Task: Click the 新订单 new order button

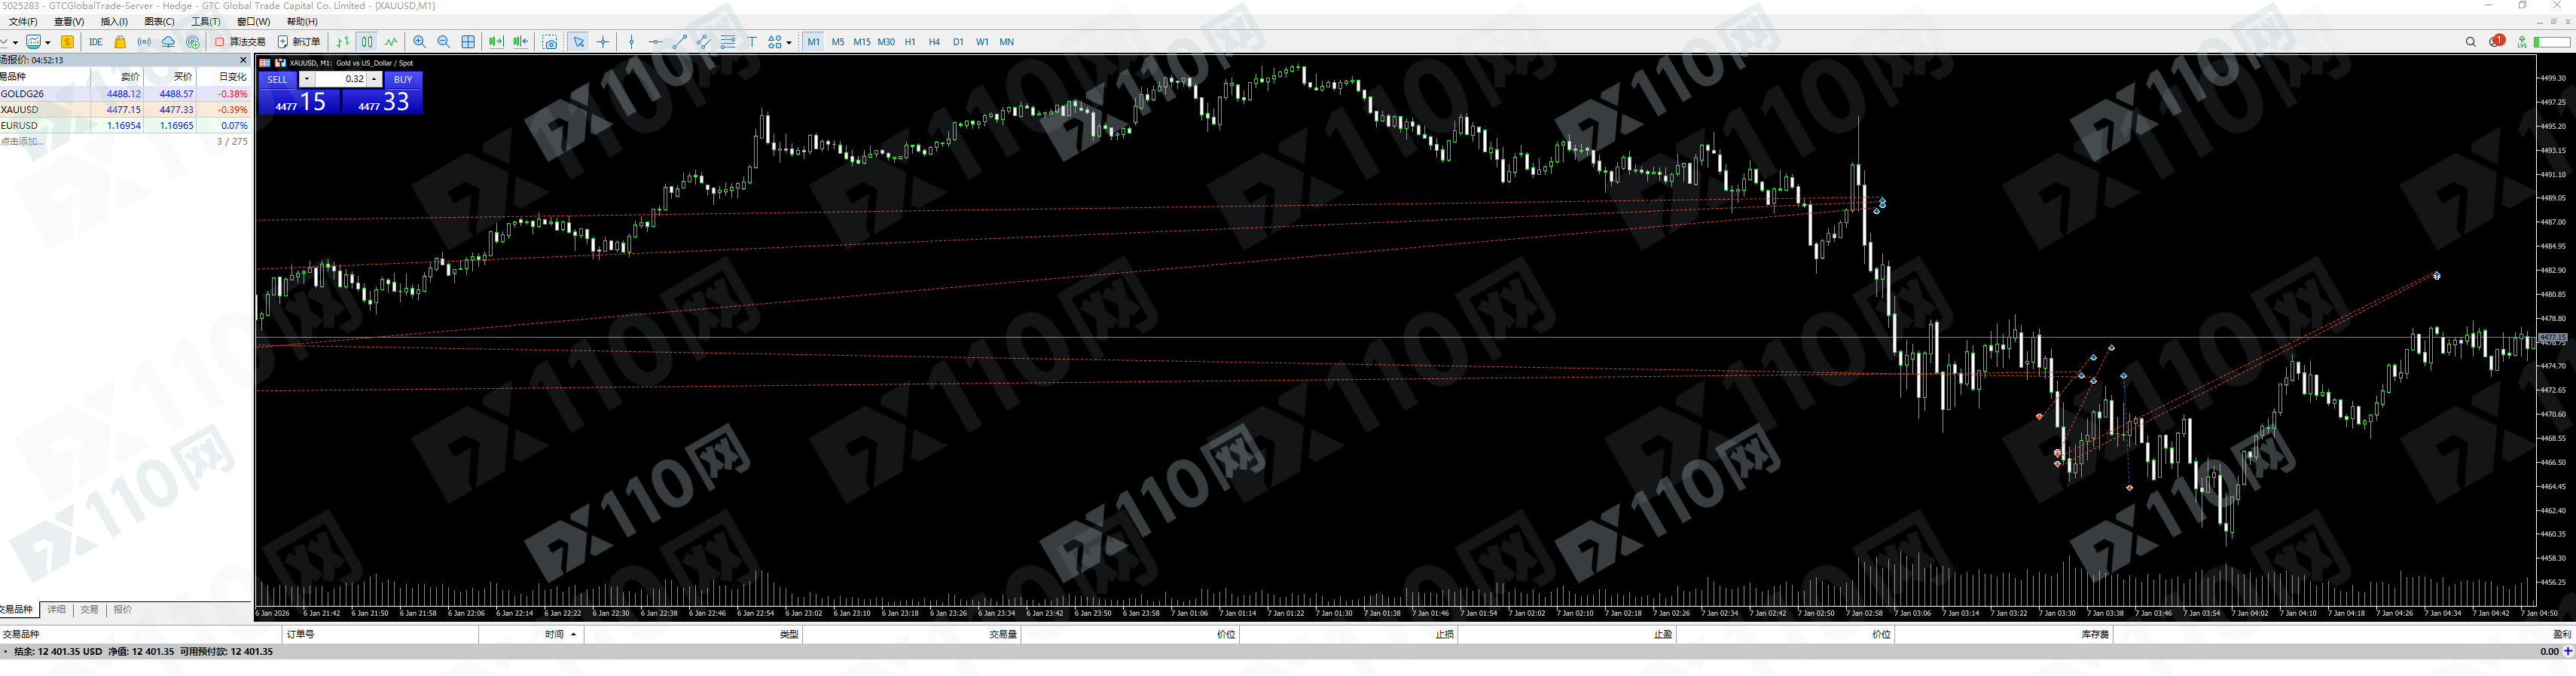Action: 299,42
